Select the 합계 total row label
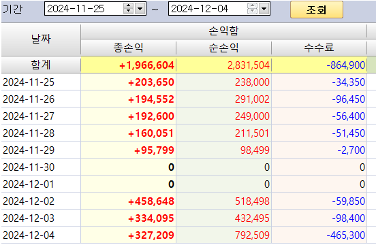 coord(41,65)
